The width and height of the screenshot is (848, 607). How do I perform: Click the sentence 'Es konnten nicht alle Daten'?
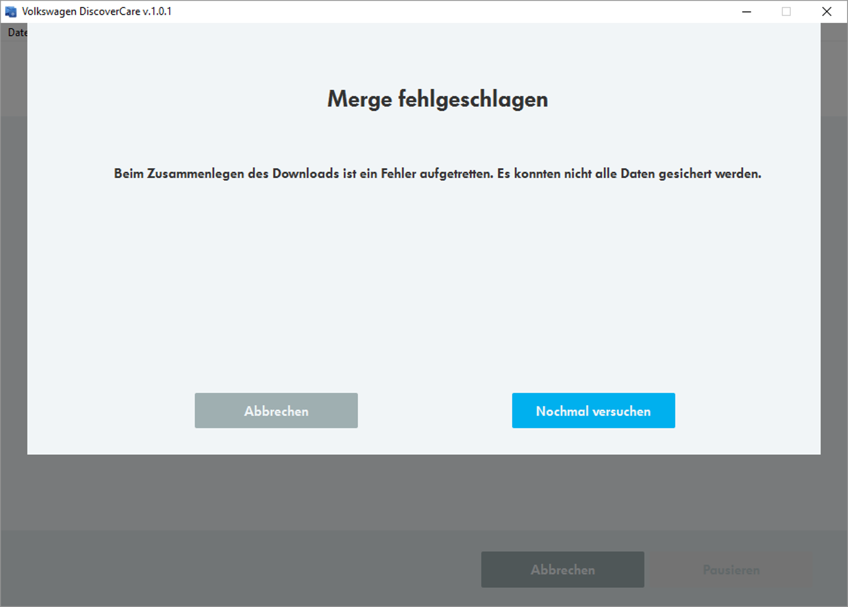click(576, 174)
